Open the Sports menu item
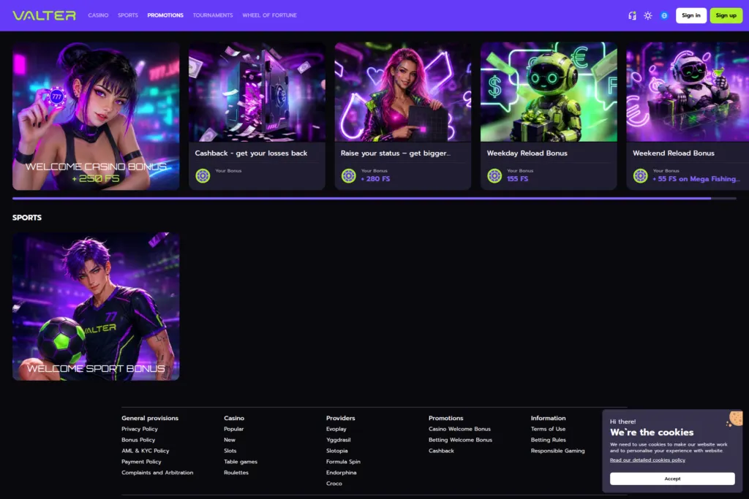The width and height of the screenshot is (749, 499). click(128, 15)
